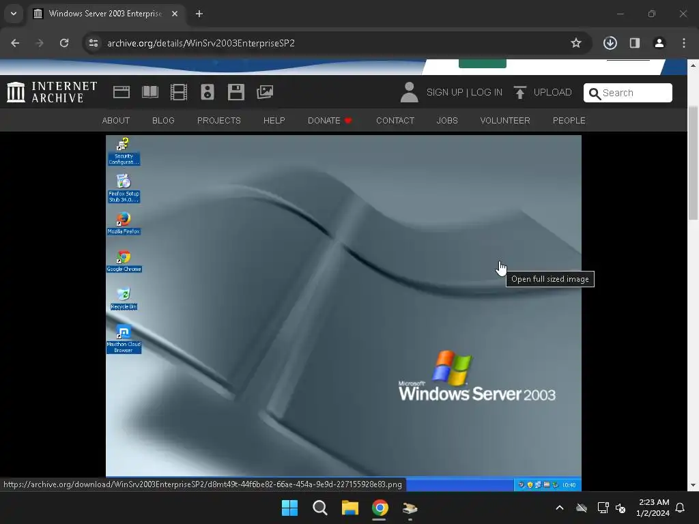Click the page vertical scrollbar thumb
The height and width of the screenshot is (524, 699).
pyautogui.click(x=693, y=162)
